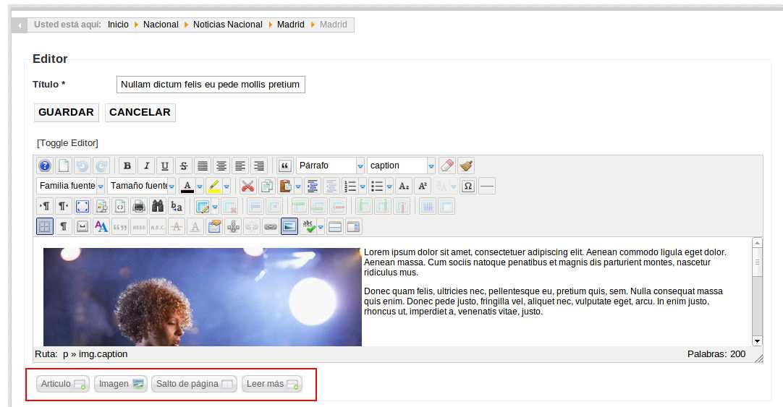Remove formatting with eraser icon
Image resolution: width=783 pixels, height=407 pixels.
pyautogui.click(x=447, y=166)
